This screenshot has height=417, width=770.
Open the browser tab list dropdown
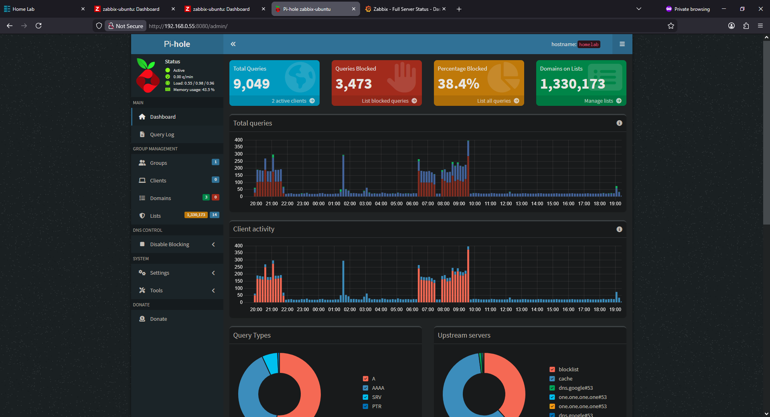(x=639, y=9)
